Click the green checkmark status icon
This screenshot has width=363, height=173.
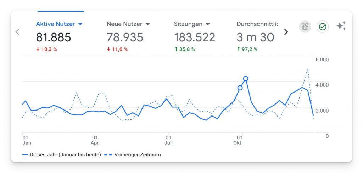(x=322, y=27)
